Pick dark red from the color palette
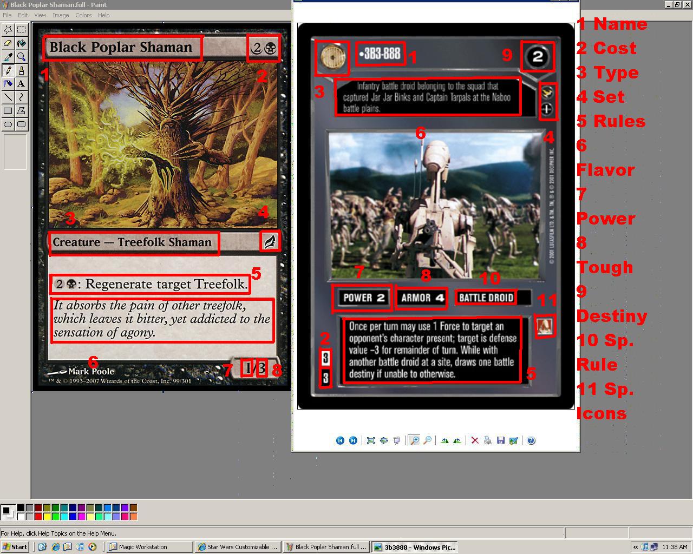 (x=38, y=507)
